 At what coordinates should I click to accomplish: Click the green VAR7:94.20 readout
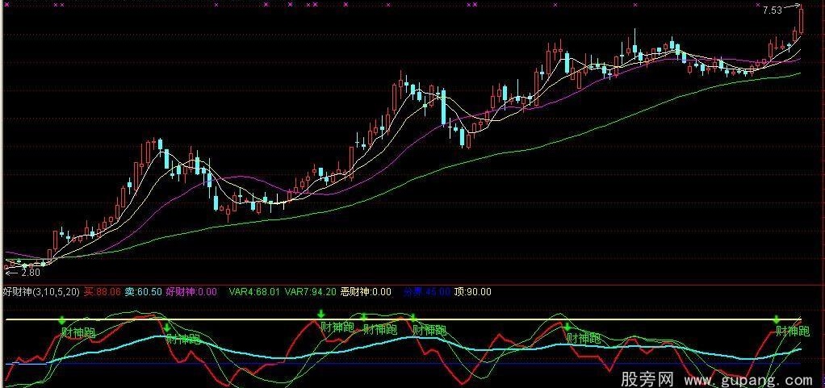pos(311,292)
